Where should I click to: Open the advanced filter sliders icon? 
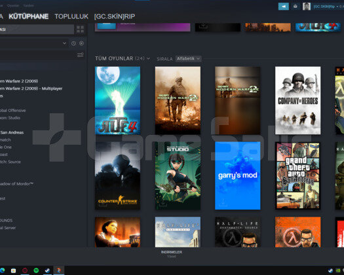pos(81,54)
